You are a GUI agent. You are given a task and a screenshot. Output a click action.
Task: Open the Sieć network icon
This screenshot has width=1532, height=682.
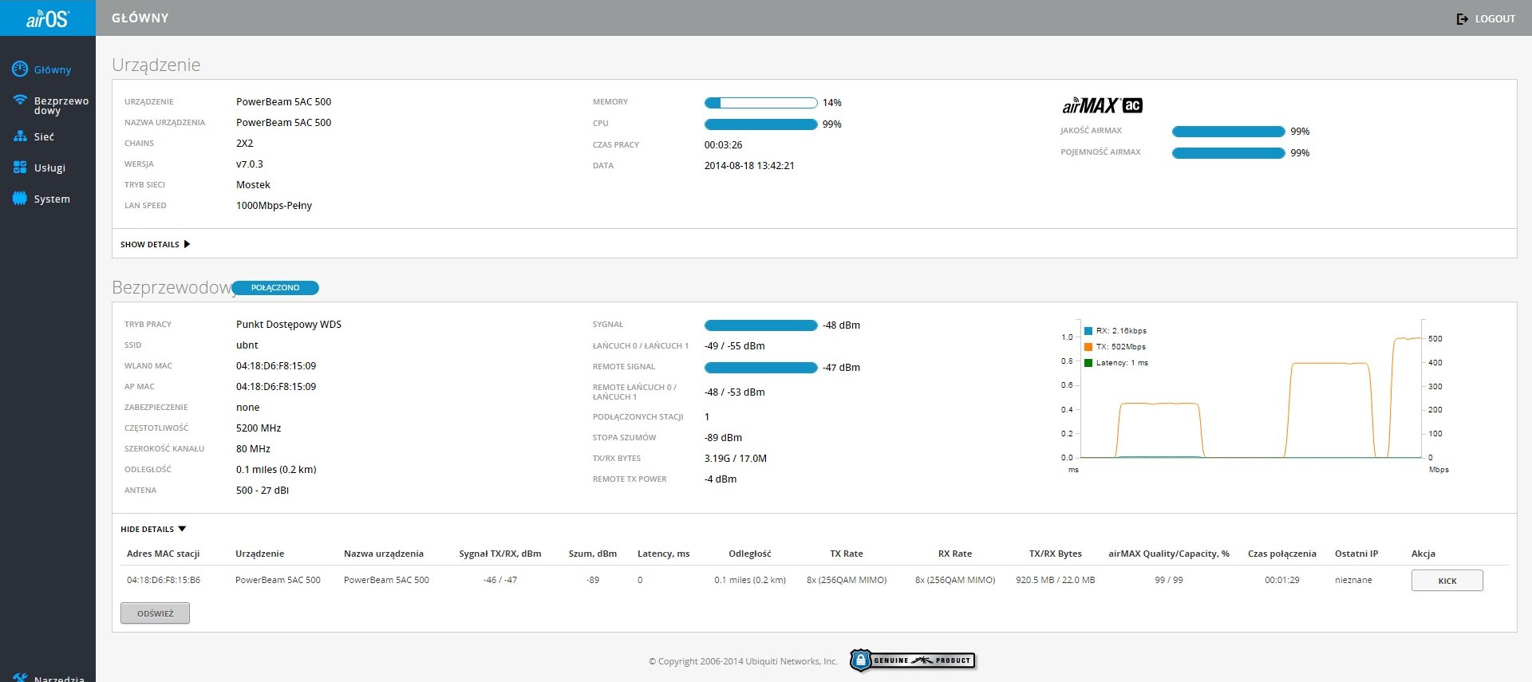click(20, 136)
